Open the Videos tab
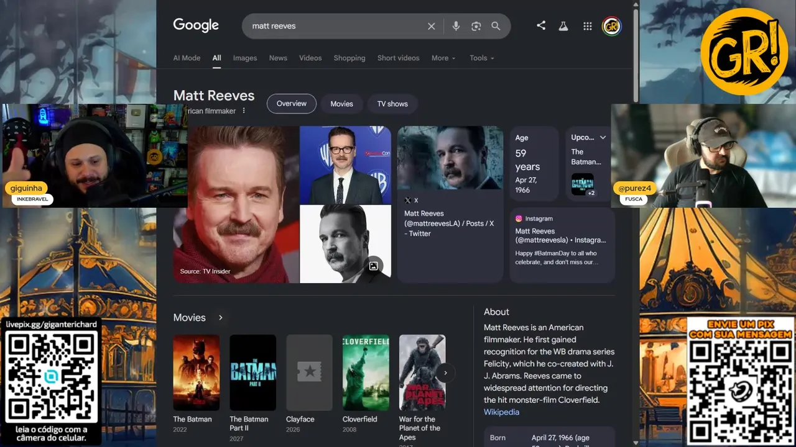The image size is (796, 447). click(310, 58)
